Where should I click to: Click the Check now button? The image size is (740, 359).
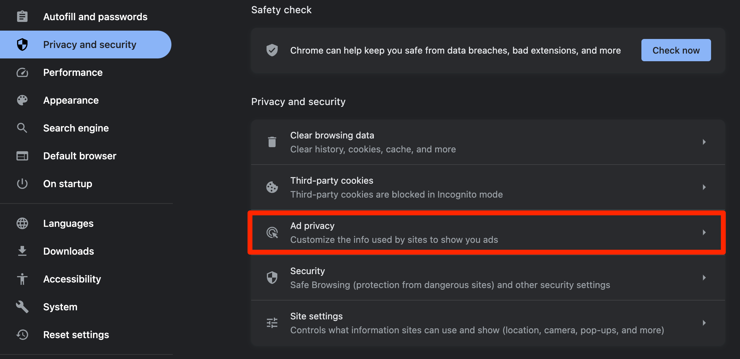pos(676,50)
